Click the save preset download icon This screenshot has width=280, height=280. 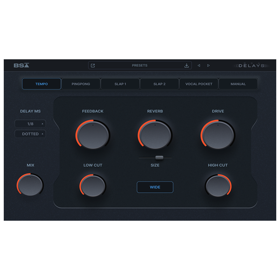187,66
